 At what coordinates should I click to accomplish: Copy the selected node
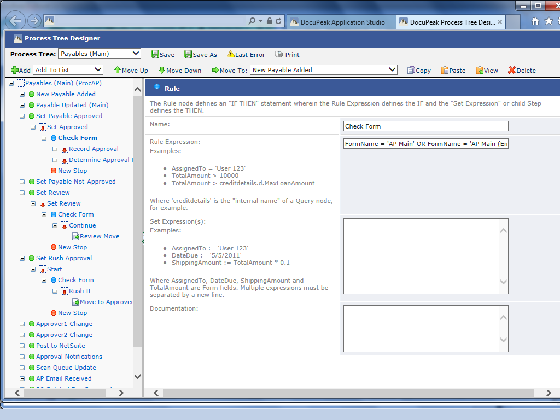(419, 70)
